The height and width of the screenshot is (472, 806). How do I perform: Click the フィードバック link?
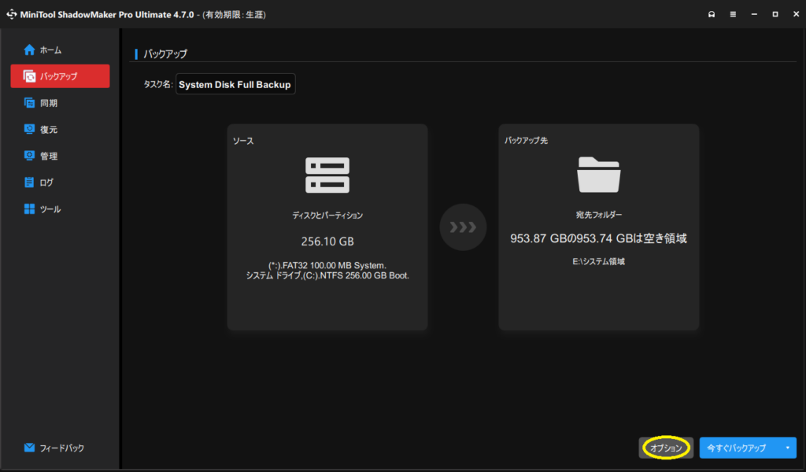coord(61,448)
